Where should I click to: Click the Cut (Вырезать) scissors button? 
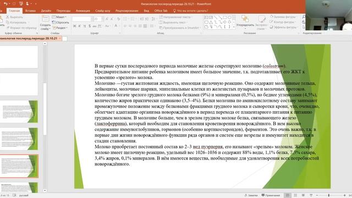tap(14, 17)
